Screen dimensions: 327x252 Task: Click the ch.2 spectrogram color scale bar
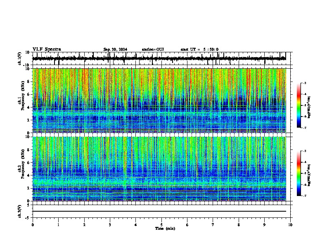tap(299, 173)
